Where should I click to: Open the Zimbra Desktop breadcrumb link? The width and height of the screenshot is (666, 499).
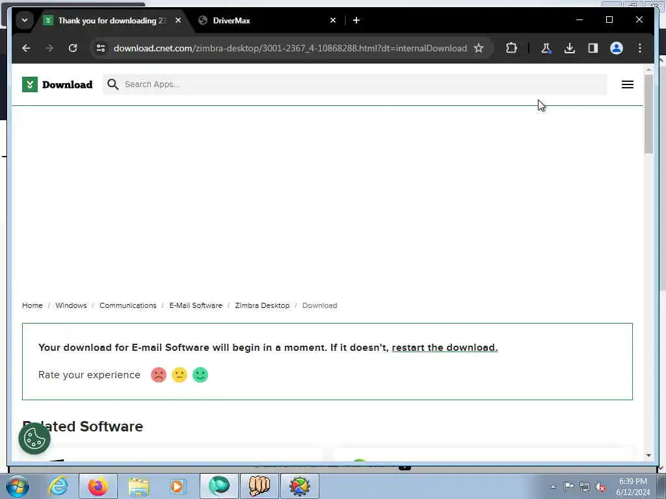(x=262, y=305)
